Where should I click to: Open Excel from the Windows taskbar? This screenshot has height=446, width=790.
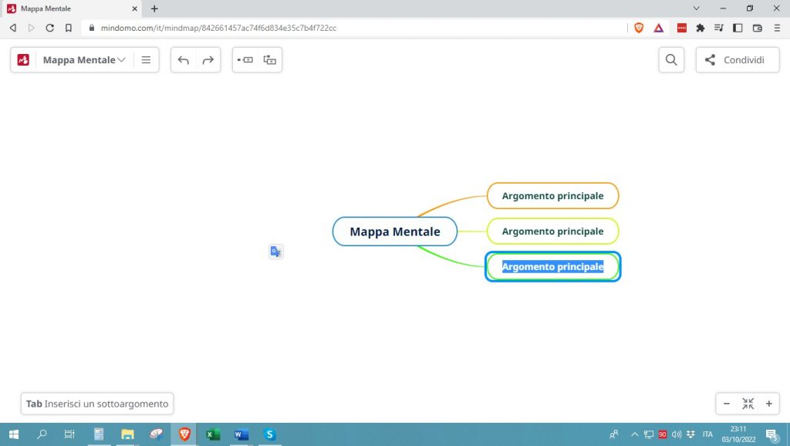[x=212, y=434]
